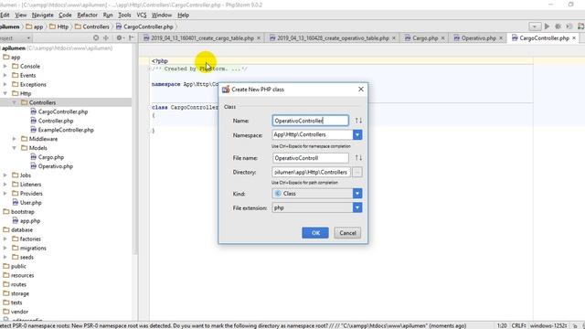Screen dimensions: 585x329
Task: Close the Create New PHP class dialog
Action: point(361,90)
